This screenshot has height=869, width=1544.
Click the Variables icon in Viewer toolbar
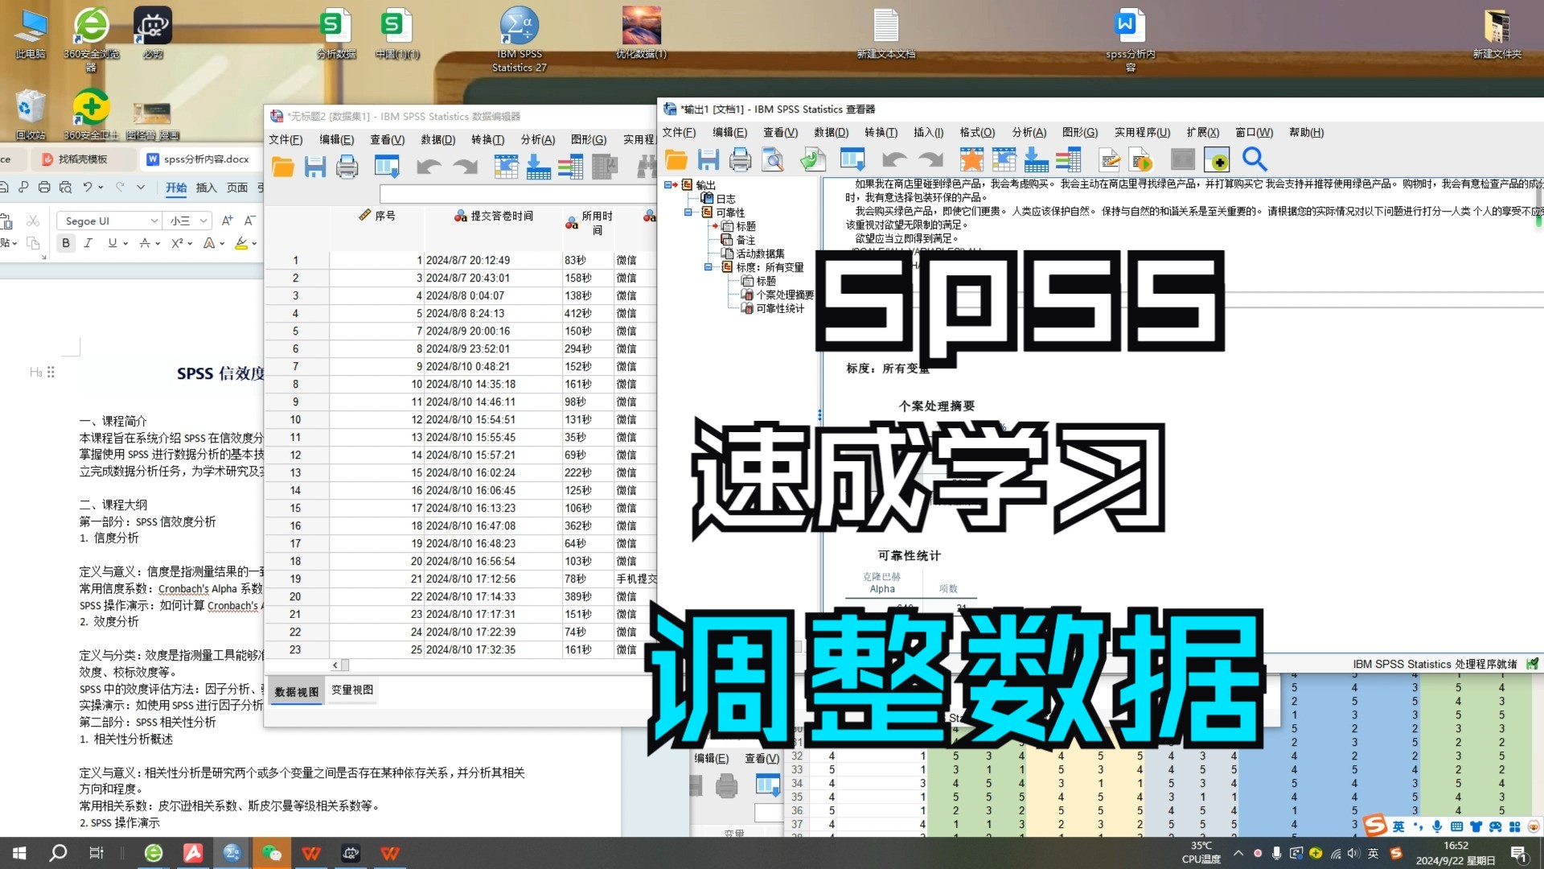(1068, 160)
